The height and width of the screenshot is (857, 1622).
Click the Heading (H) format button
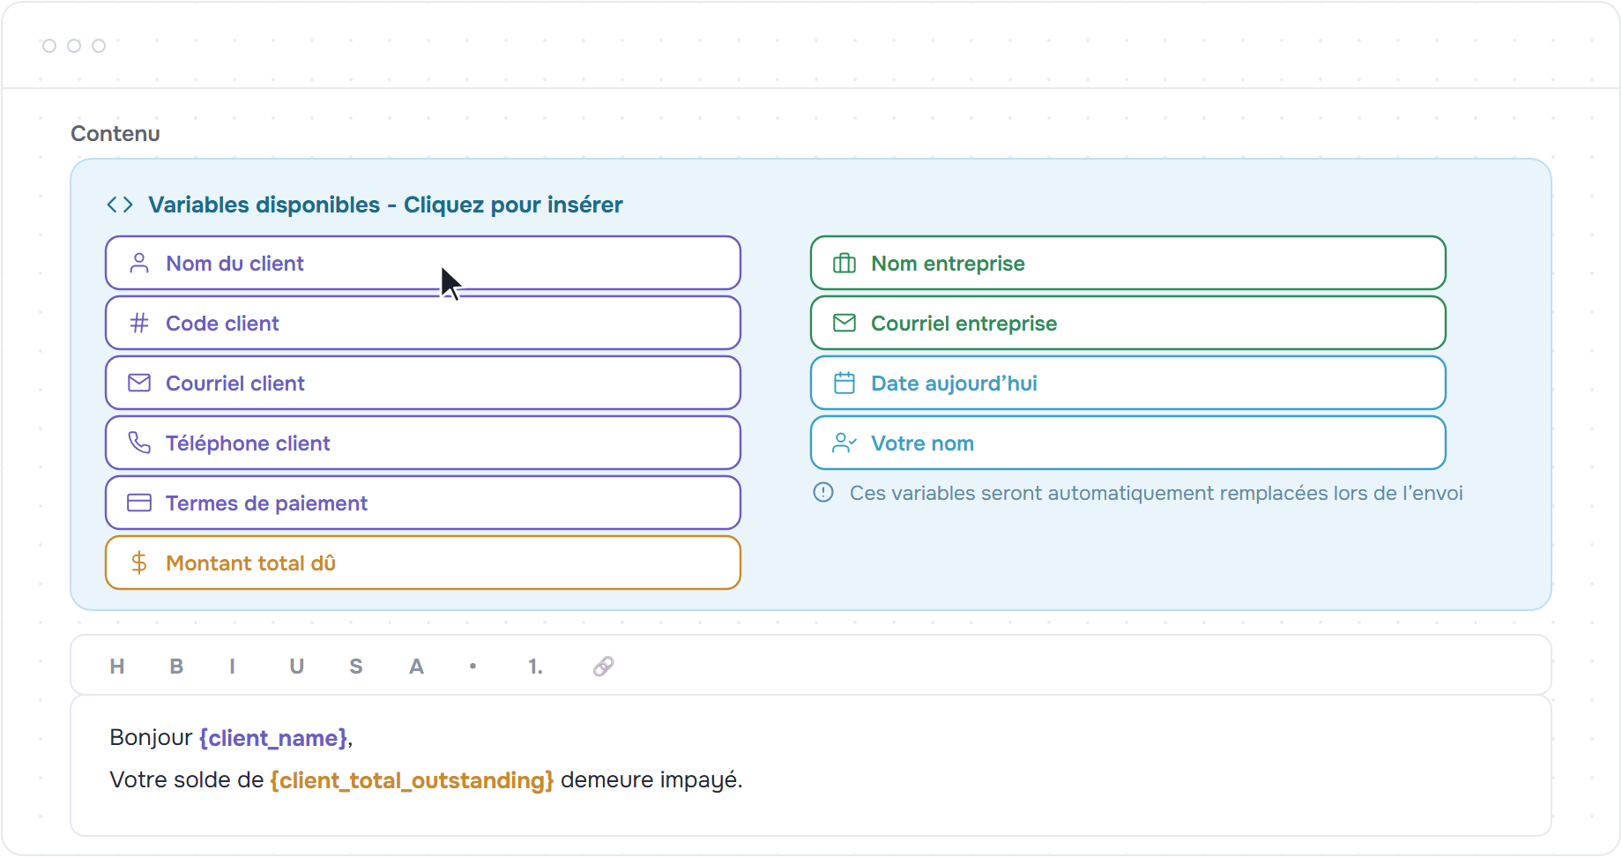[117, 667]
